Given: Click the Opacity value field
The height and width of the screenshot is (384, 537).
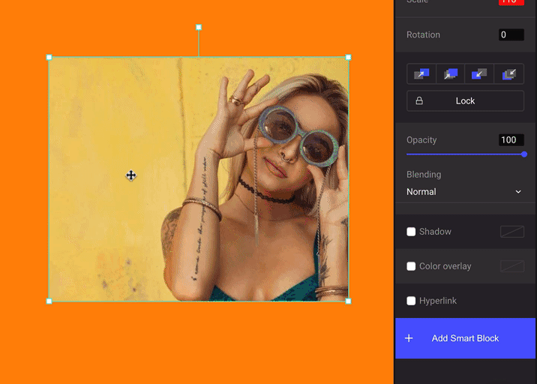Looking at the screenshot, I should (x=511, y=140).
